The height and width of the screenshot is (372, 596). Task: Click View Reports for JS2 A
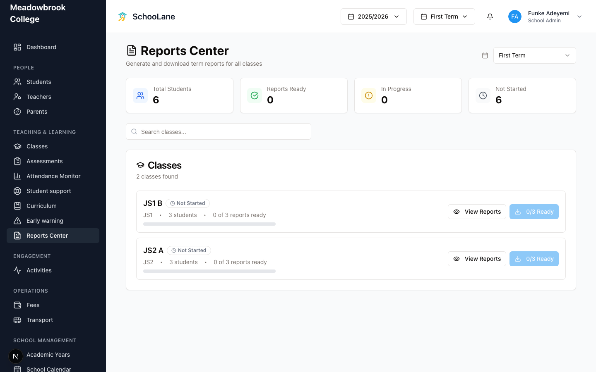(x=477, y=259)
